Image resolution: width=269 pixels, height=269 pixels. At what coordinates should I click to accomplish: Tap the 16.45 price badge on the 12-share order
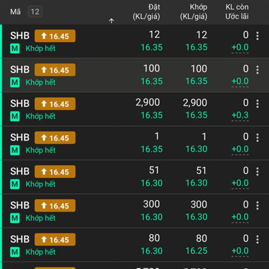(x=55, y=36)
